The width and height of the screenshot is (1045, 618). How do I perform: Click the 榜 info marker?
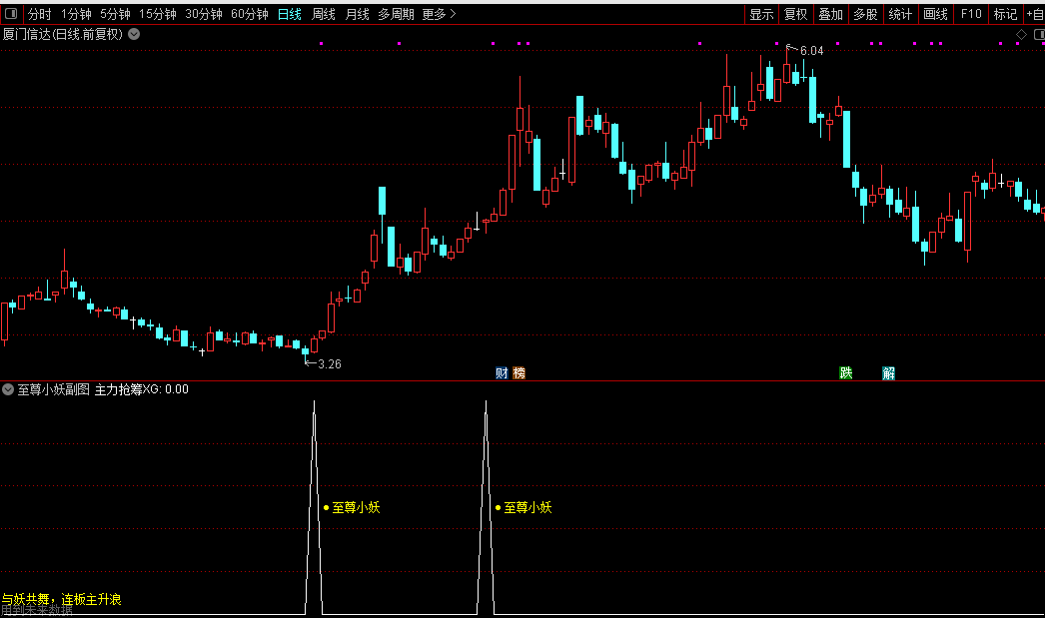[x=520, y=373]
